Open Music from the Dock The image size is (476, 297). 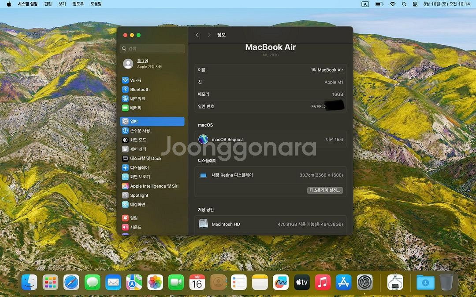coord(323,282)
